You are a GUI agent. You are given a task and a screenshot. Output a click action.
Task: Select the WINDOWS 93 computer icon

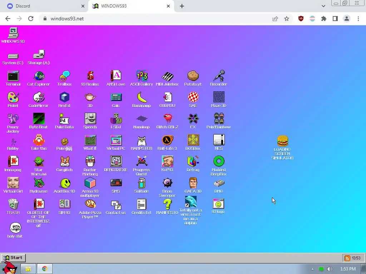pos(13,35)
